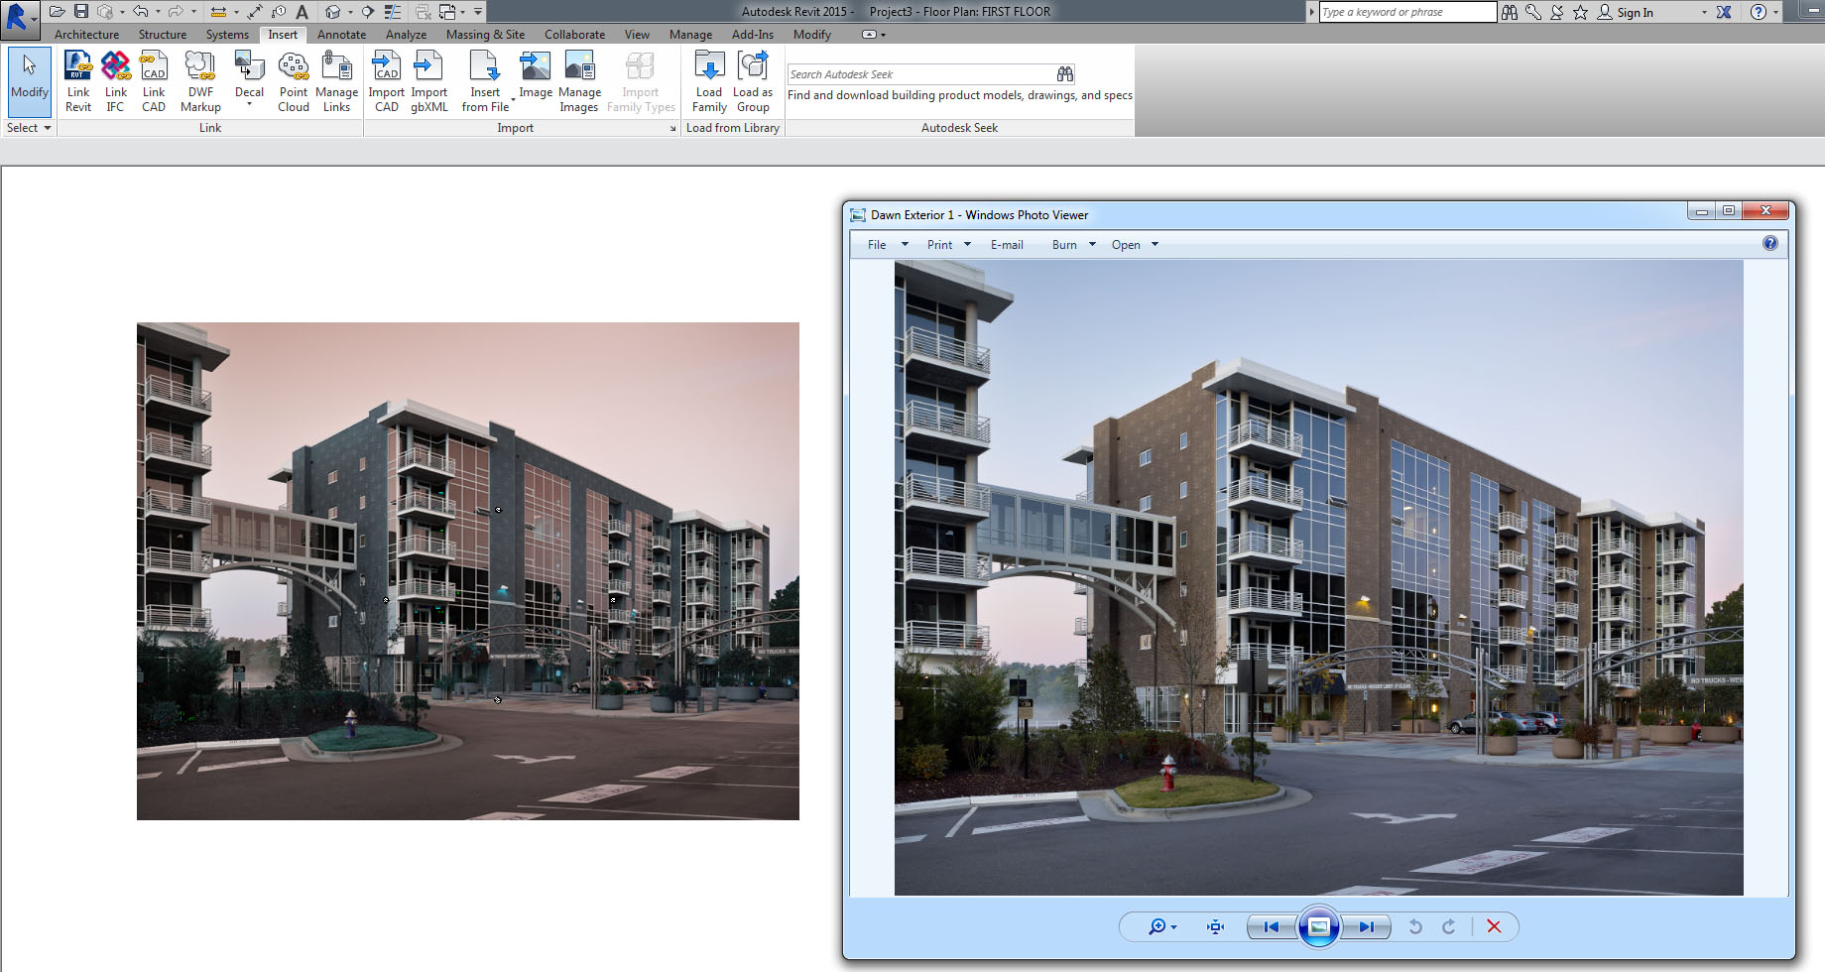Click the Subscription Center key icon

point(1533,12)
